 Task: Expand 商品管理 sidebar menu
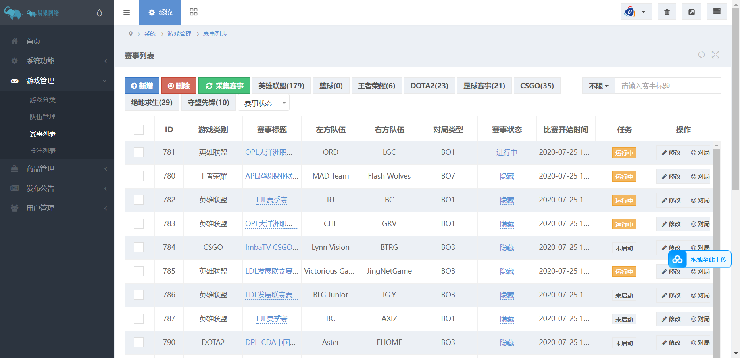coord(57,169)
